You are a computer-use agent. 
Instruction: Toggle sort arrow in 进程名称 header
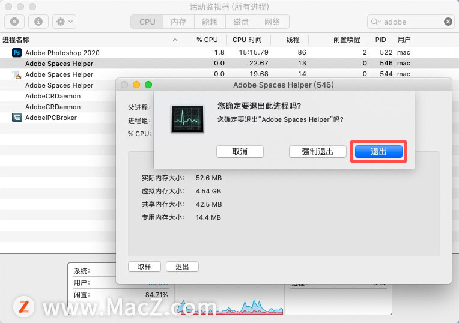175,40
